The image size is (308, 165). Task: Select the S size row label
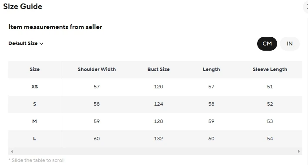point(35,104)
